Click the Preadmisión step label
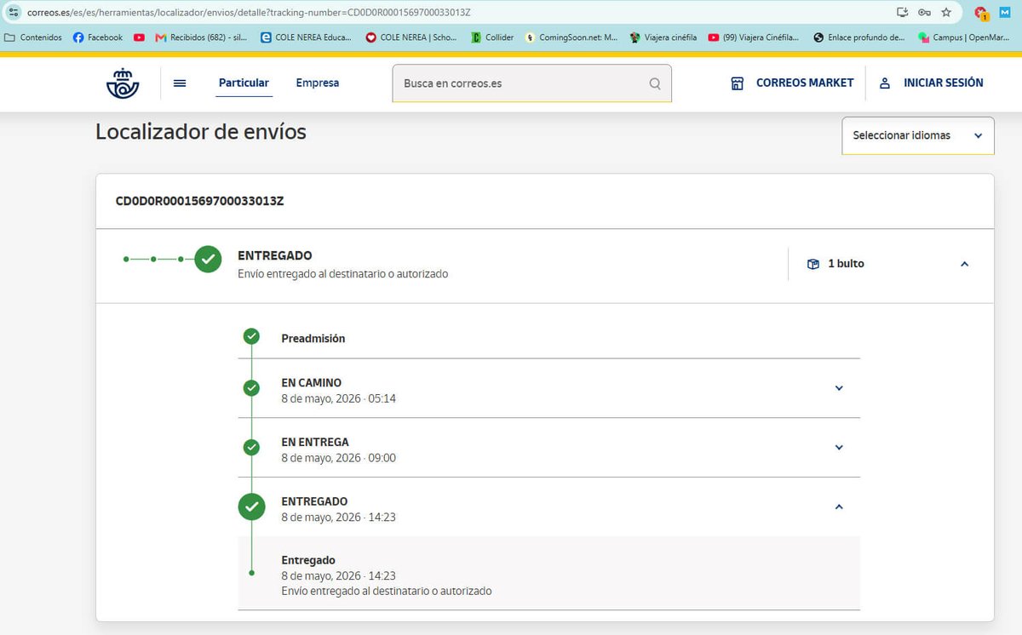Viewport: 1022px width, 635px height. [x=313, y=339]
